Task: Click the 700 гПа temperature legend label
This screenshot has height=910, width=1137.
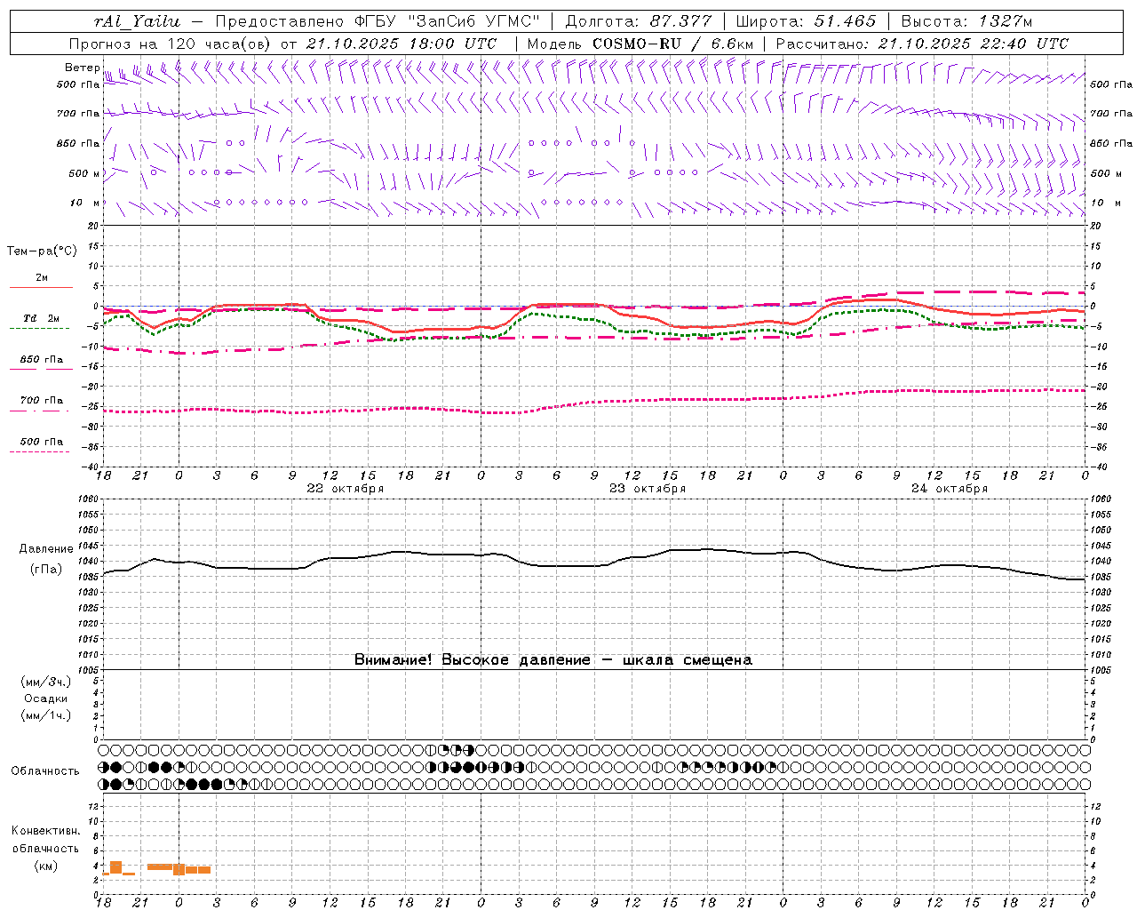Action: pyautogui.click(x=42, y=401)
